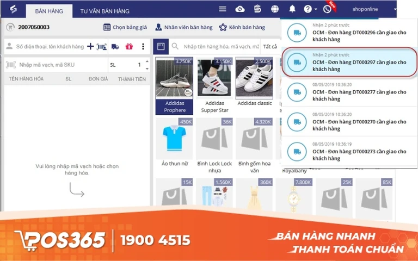Select Bình gốm hoa văn product

tap(254, 146)
